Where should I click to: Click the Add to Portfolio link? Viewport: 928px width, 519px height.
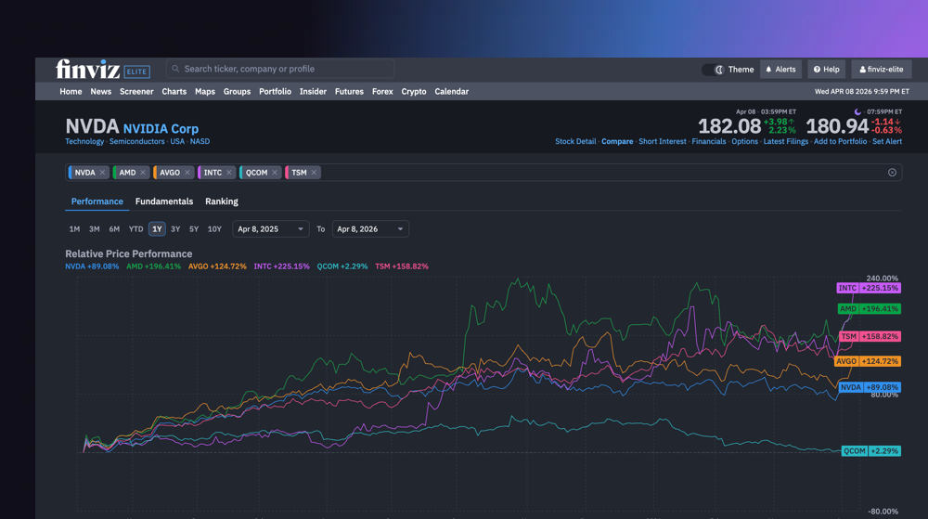point(840,142)
